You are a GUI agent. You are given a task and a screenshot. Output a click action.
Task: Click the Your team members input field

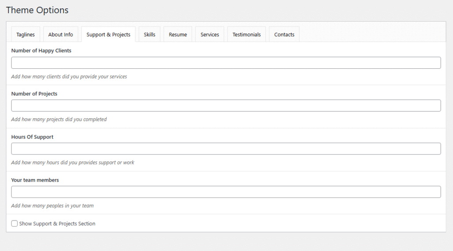pos(226,192)
